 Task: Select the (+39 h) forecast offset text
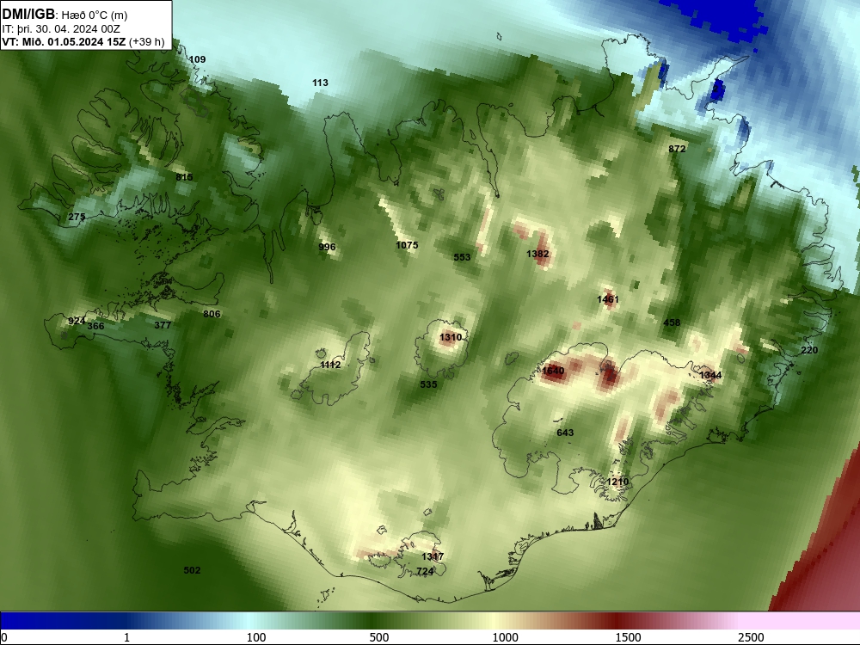147,42
